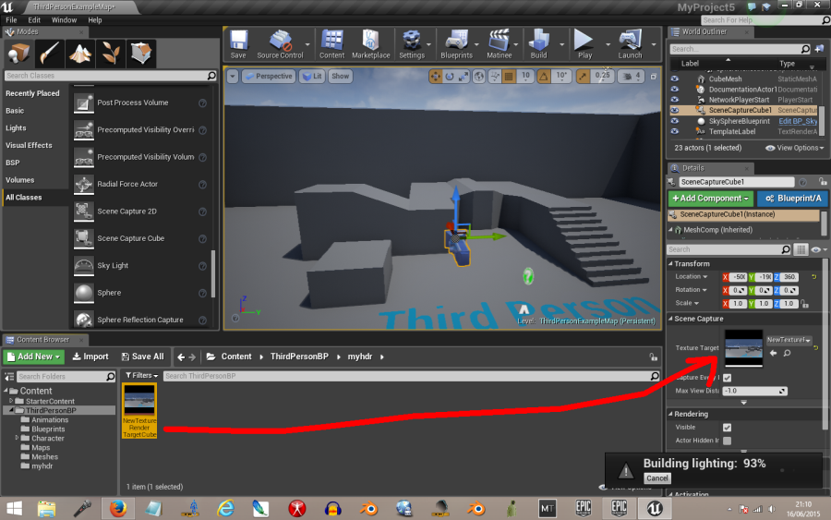Select the scale gizmo tool in viewport
The image size is (831, 520).
[x=464, y=77]
